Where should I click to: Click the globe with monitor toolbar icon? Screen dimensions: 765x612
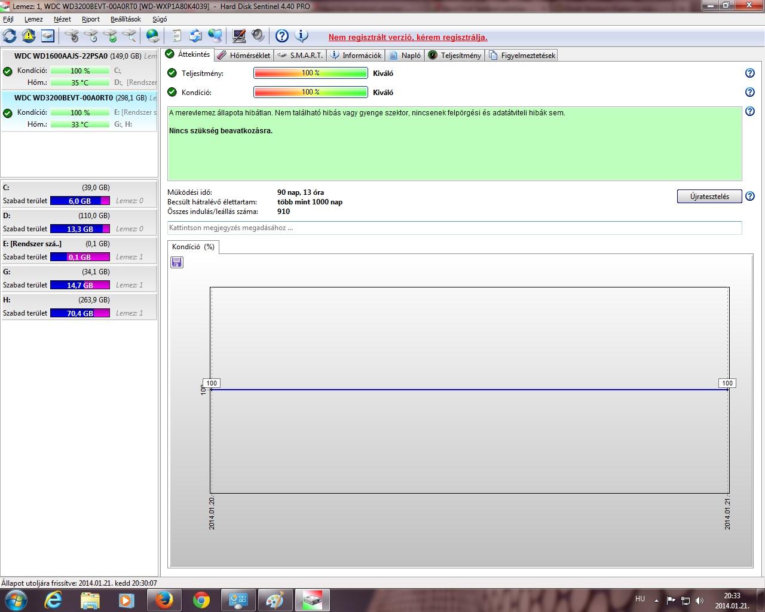(215, 36)
